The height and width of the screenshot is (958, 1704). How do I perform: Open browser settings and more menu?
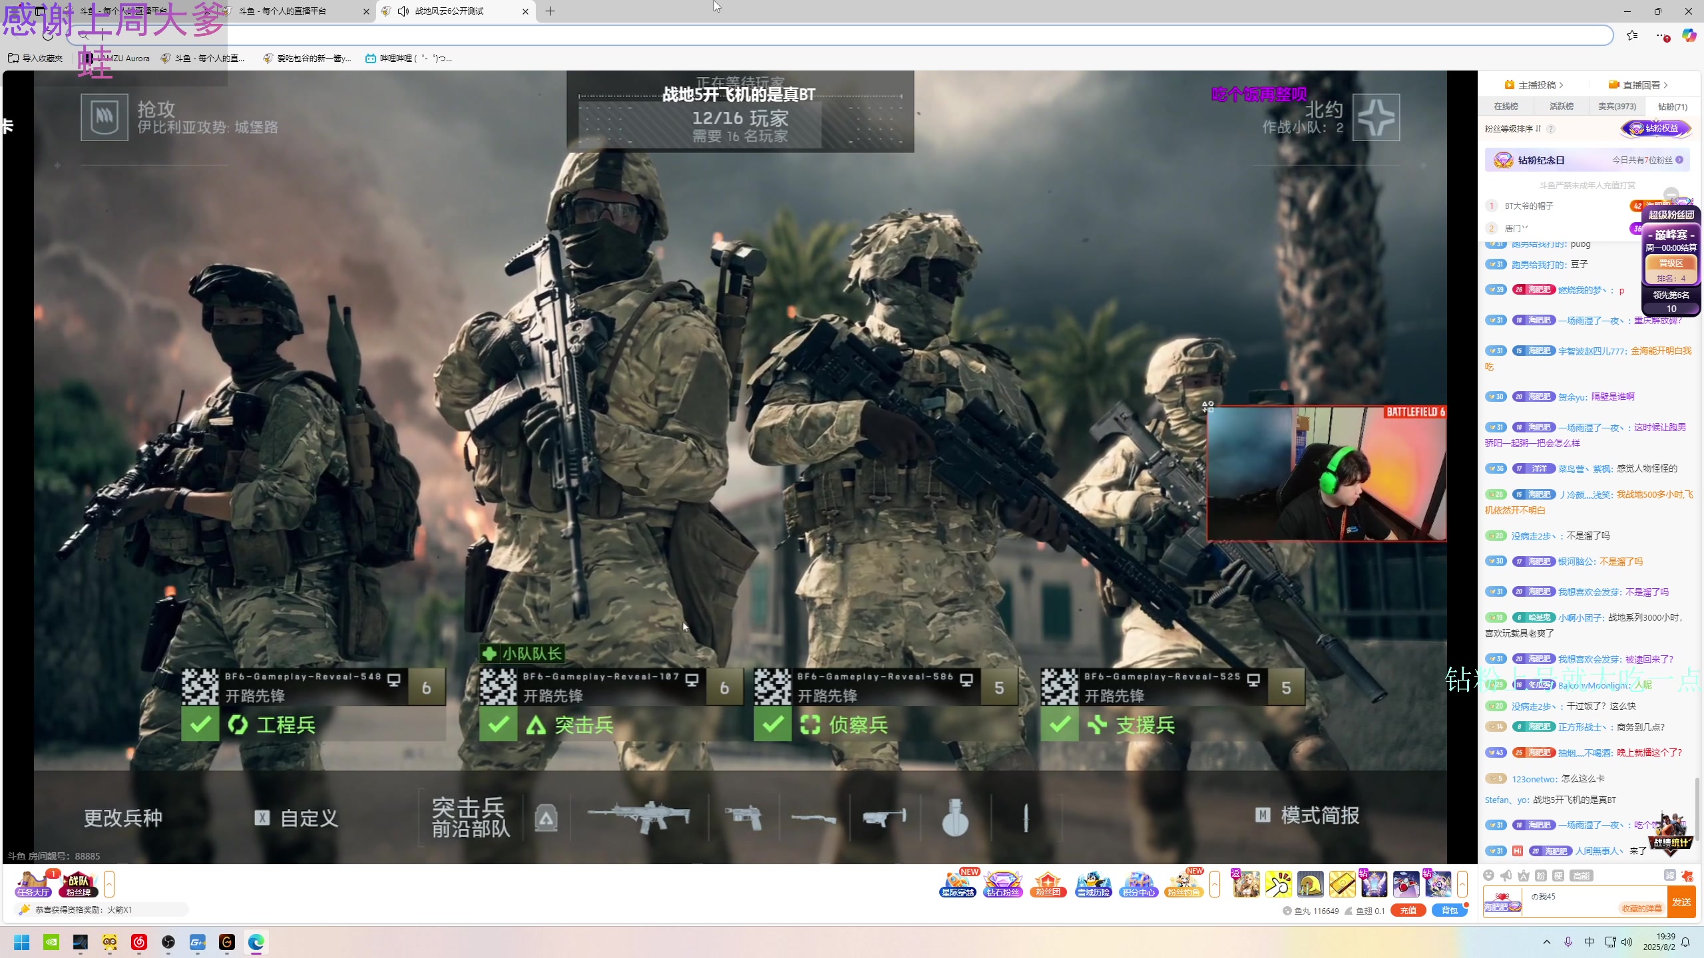click(x=1662, y=35)
